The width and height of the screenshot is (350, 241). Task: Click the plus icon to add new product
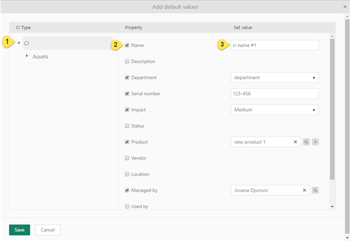[315, 142]
